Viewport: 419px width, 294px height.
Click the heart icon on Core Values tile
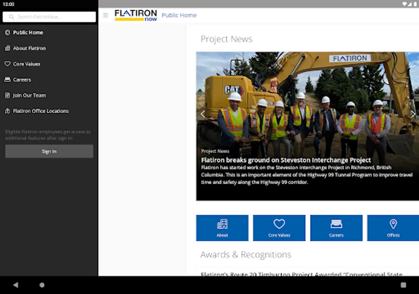coord(279,224)
